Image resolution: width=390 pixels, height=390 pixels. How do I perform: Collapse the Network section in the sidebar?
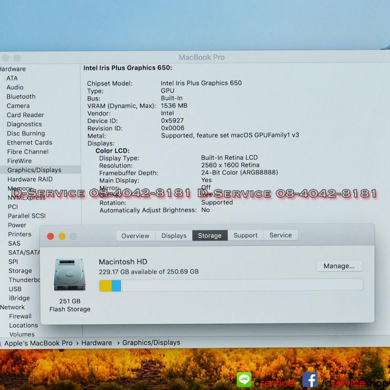click(x=13, y=308)
